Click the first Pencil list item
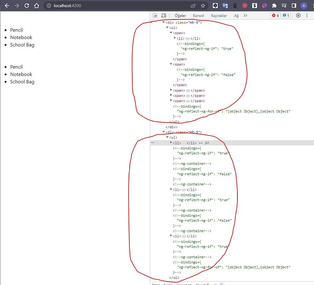The width and height of the screenshot is (314, 285). pos(16,30)
